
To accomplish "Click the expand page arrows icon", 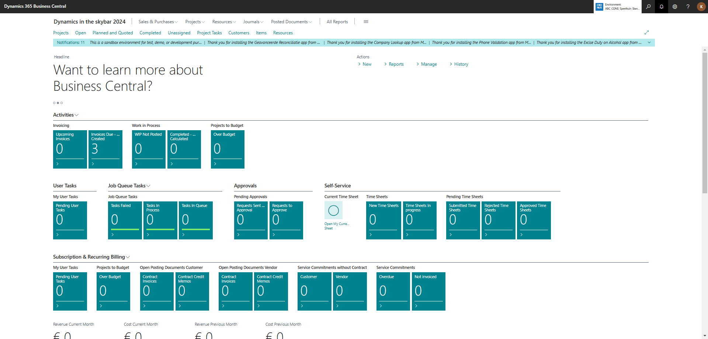I will [x=646, y=32].
